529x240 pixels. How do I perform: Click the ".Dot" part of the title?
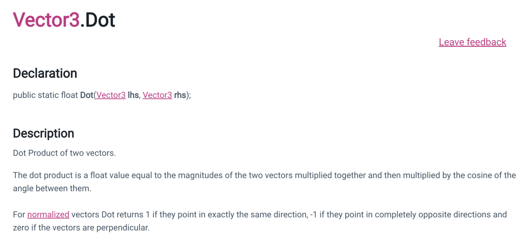pyautogui.click(x=98, y=20)
